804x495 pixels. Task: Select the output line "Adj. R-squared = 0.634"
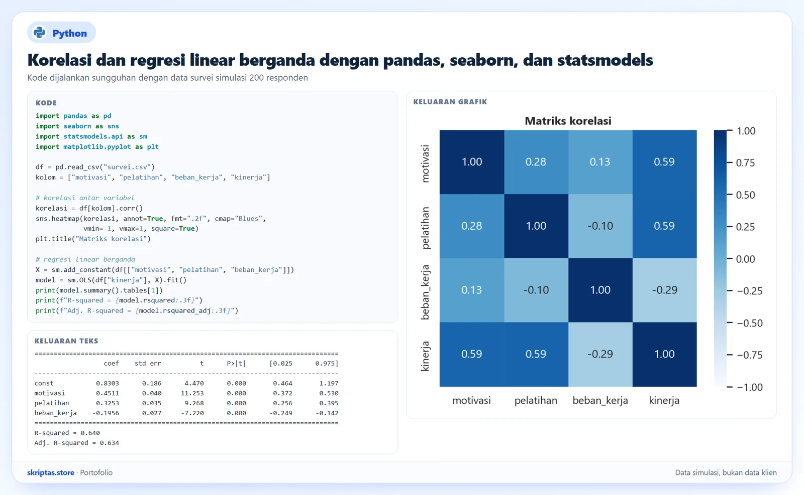tap(77, 443)
